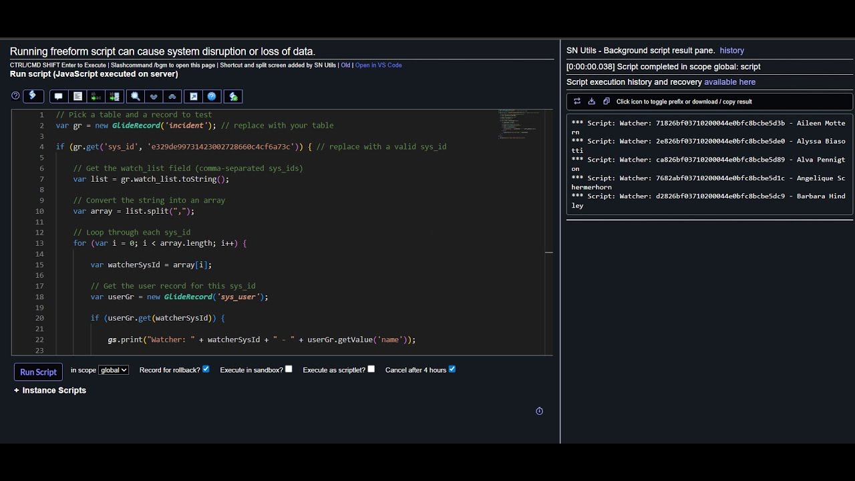This screenshot has width=855, height=481.
Task: Click the editor vertical scrollbar
Action: [549, 232]
